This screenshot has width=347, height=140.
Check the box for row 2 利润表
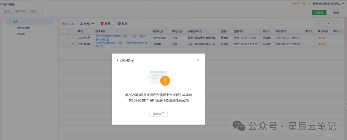[x=64, y=44]
